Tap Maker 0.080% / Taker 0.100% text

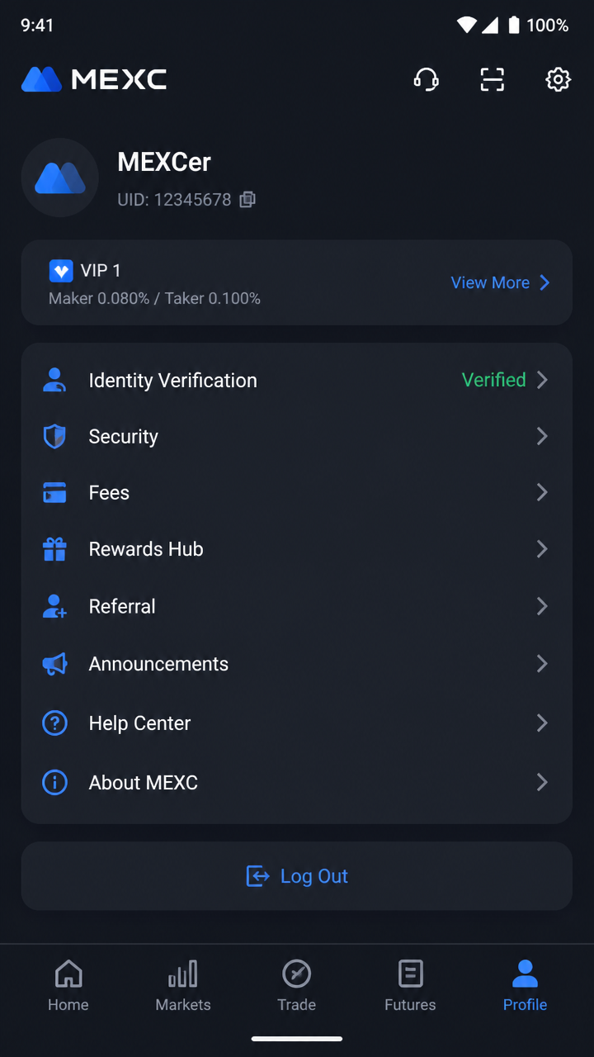pos(155,298)
